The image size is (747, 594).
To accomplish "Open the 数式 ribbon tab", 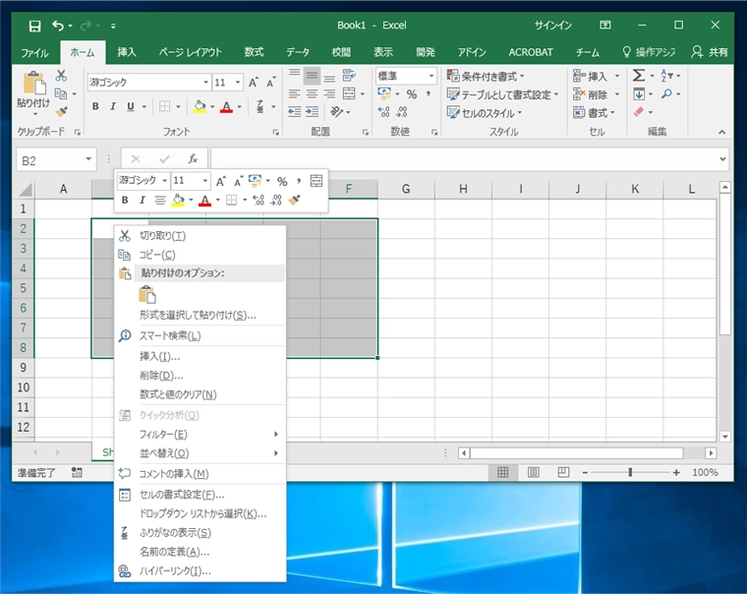I will point(254,52).
